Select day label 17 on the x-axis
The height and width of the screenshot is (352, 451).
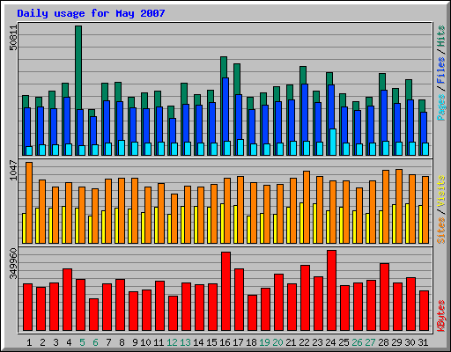coord(238,342)
